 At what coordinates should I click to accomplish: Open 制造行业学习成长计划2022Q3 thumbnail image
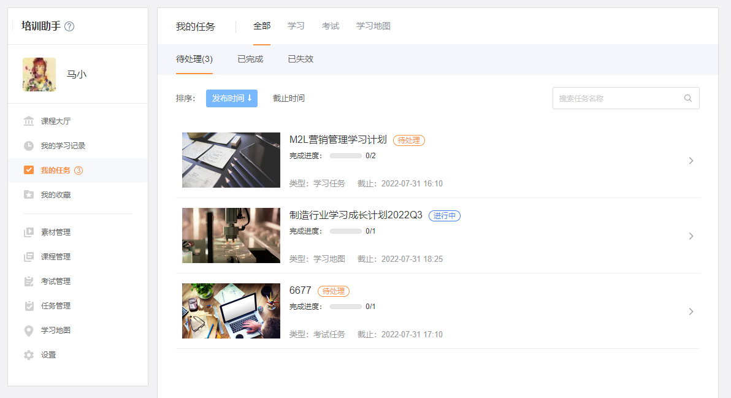point(231,235)
